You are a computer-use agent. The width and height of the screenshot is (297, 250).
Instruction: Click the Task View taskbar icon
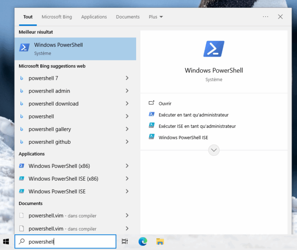click(x=125, y=241)
